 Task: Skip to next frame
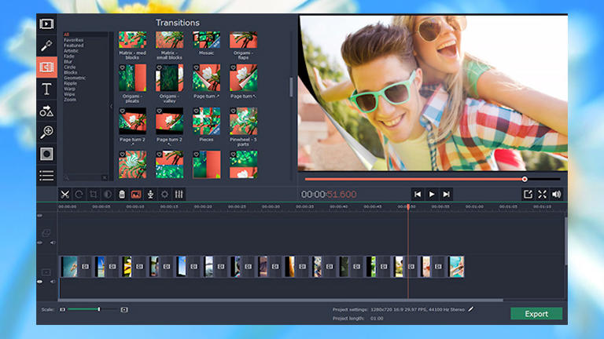click(x=446, y=195)
